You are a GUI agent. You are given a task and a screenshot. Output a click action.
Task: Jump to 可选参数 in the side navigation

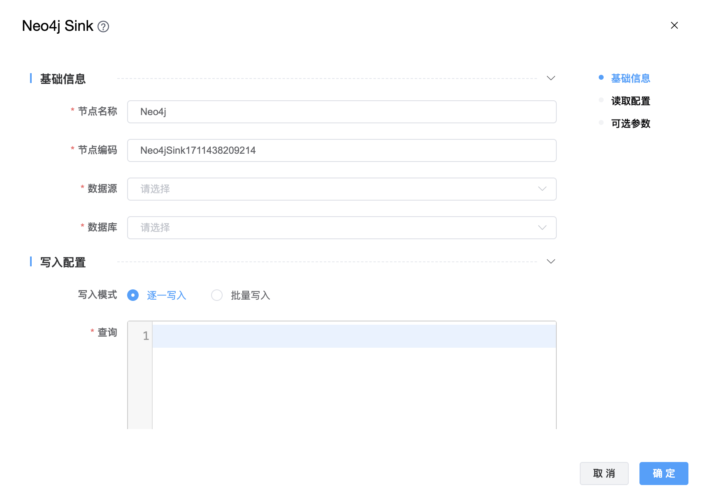[x=630, y=123]
